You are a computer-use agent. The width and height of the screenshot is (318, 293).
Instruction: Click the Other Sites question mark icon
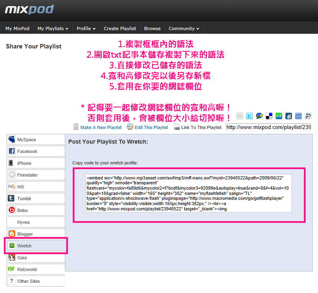pos(12,281)
